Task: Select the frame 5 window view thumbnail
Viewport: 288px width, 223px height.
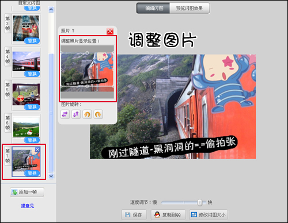Action: click(26, 94)
